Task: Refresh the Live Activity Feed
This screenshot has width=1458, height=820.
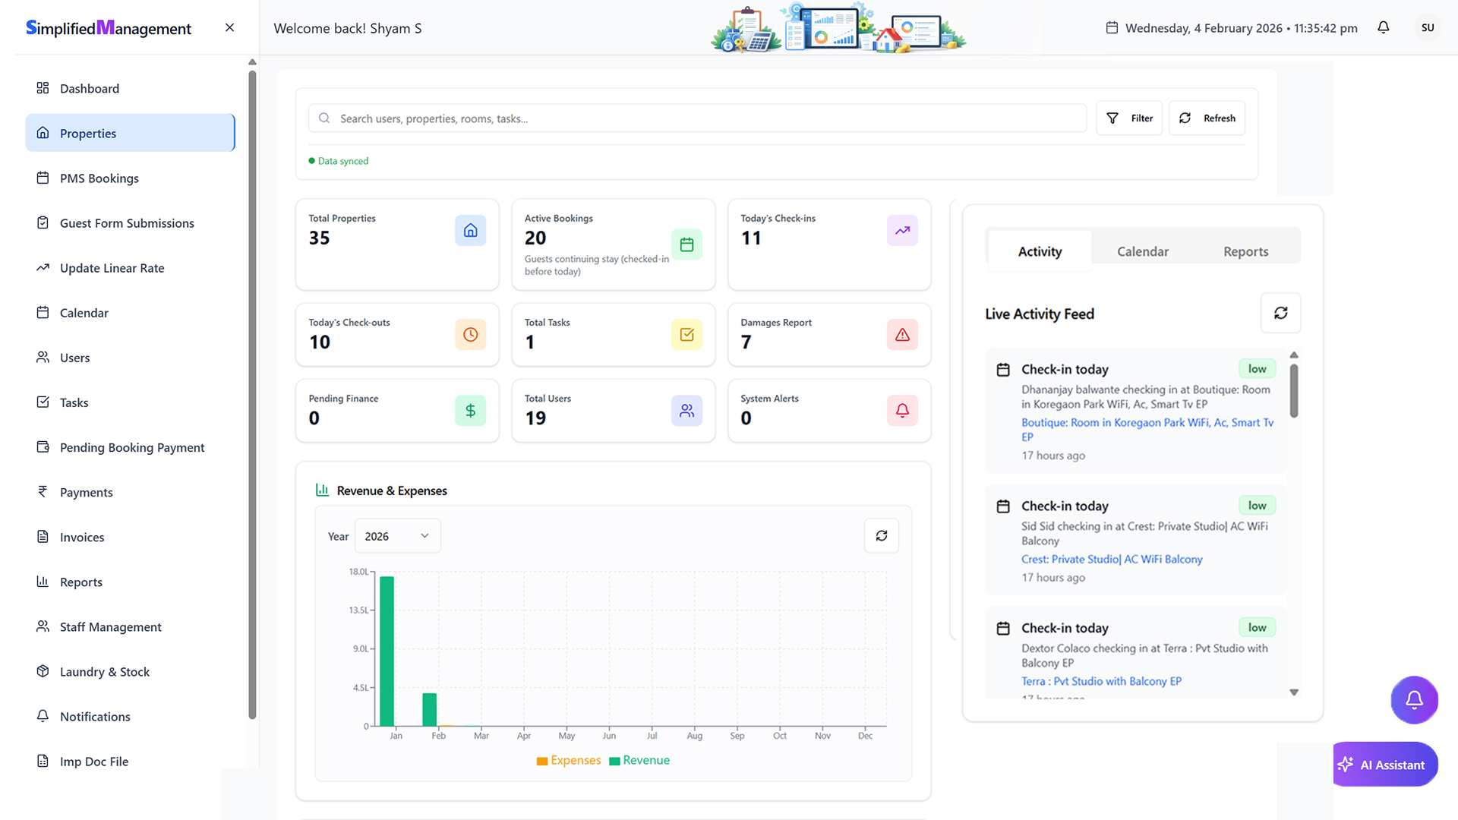Action: 1280,313
